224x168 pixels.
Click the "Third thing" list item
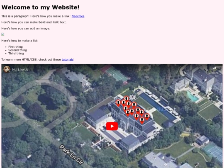click(x=16, y=54)
